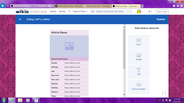Close the Infobox Builder browser tab
184x103 pixels.
click(x=139, y=6)
